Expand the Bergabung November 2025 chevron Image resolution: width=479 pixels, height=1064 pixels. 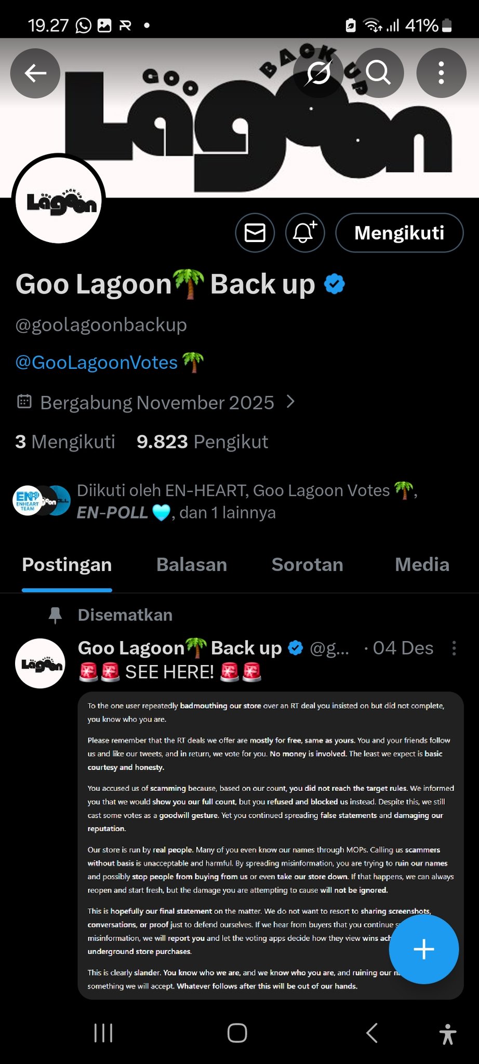tap(290, 402)
